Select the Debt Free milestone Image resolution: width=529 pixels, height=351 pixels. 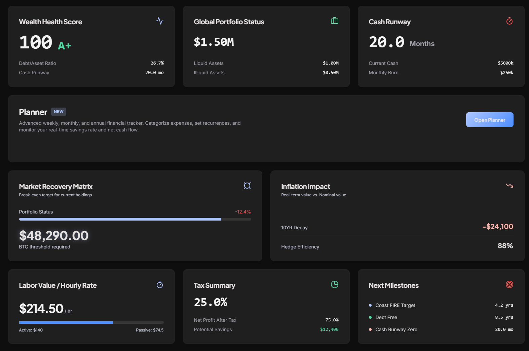coord(386,317)
